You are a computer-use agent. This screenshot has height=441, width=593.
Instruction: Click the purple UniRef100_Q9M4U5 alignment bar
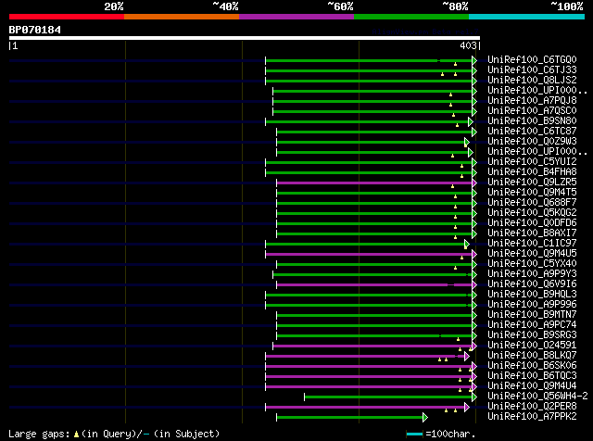369,254
